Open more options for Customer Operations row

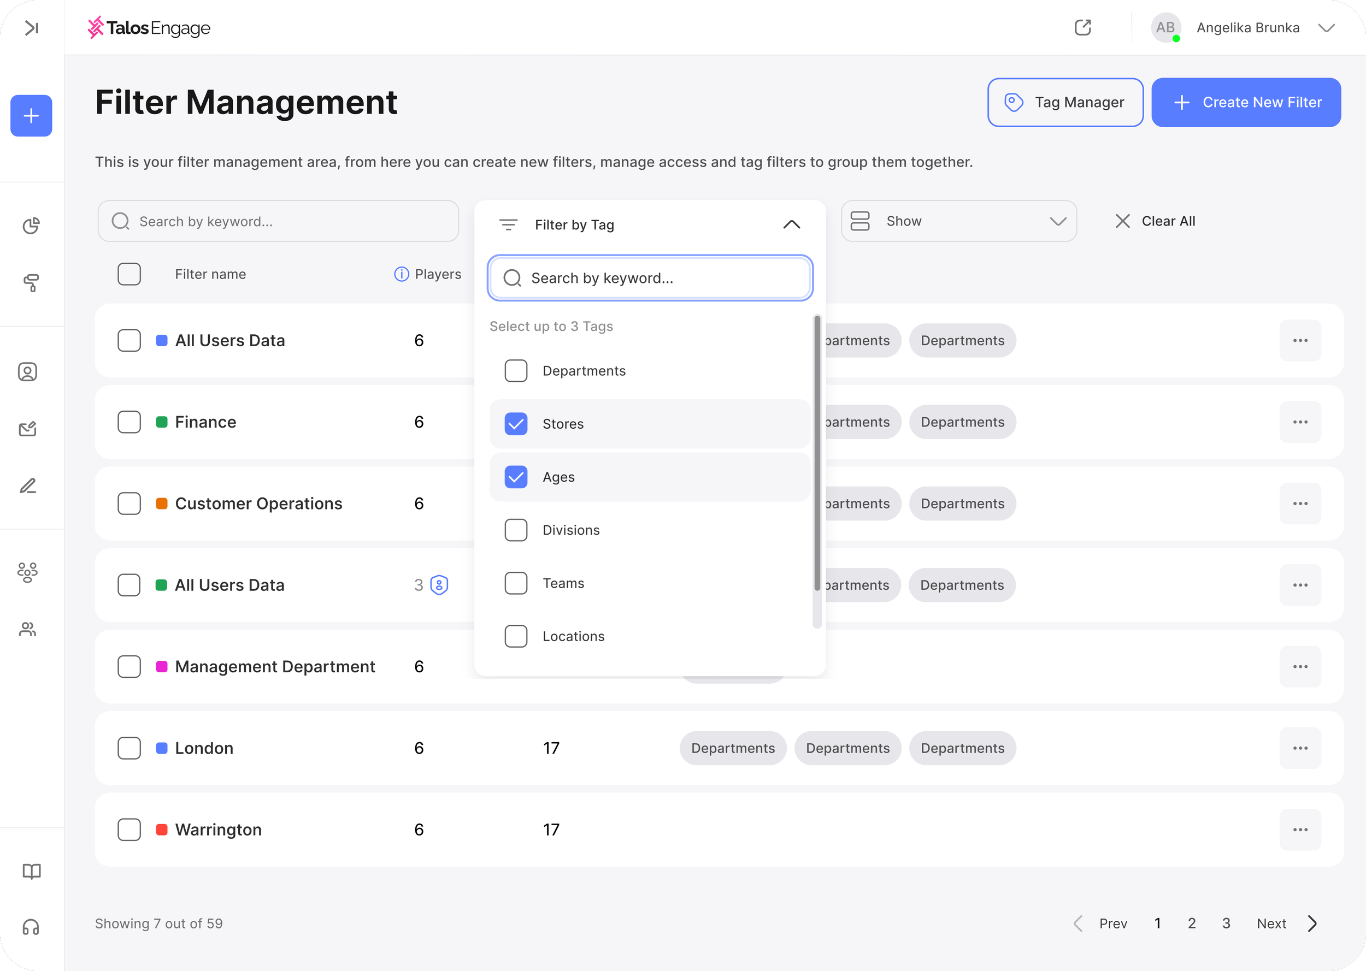click(x=1300, y=504)
